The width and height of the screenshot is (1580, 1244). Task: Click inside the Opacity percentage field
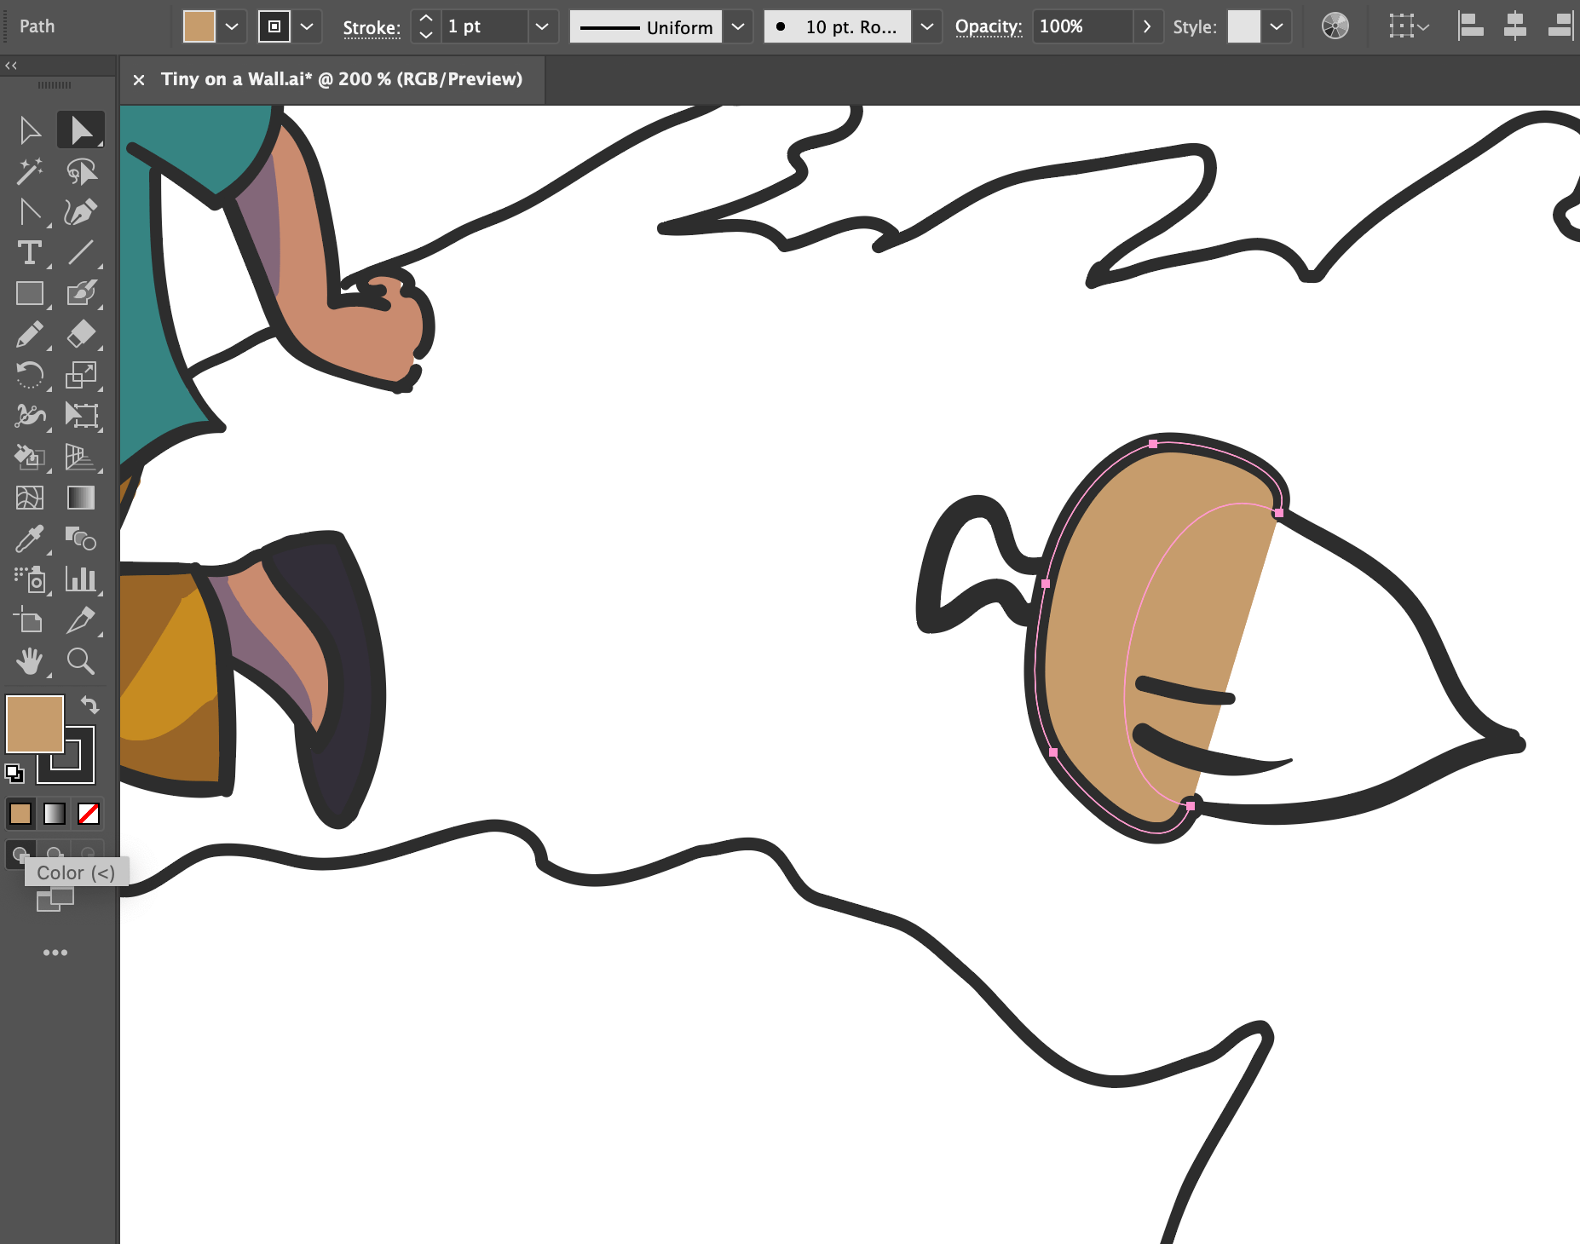click(x=1082, y=26)
